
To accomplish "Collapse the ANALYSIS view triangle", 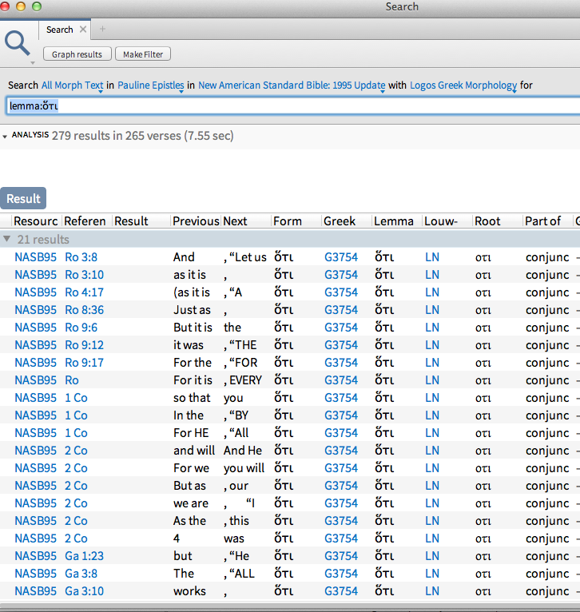I will click(5, 137).
